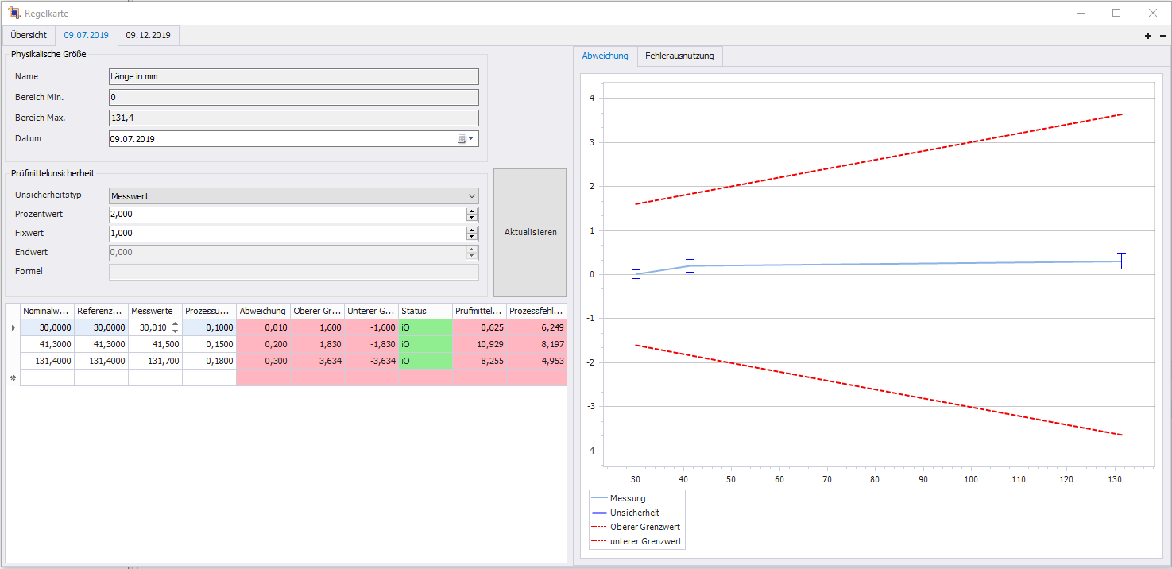This screenshot has width=1172, height=569.
Task: Toggle Oberer Grenzwert legend entry
Action: pyautogui.click(x=644, y=527)
